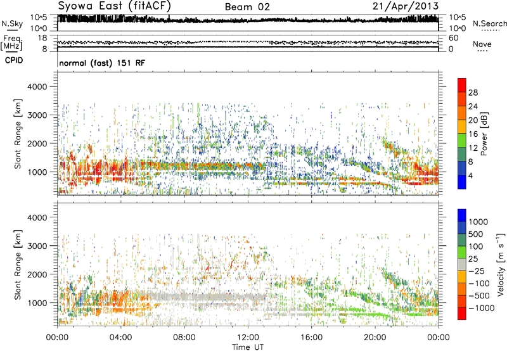Select the 'Beam 02' label
Image resolution: width=507 pixels, height=351 pixels.
247,7
